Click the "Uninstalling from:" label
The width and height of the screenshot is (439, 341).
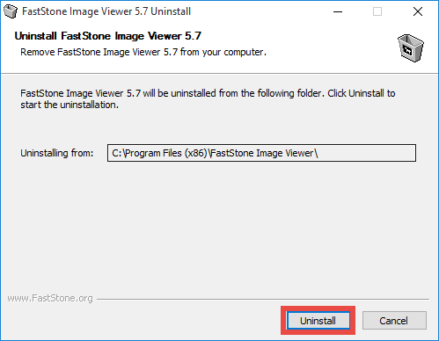(57, 153)
